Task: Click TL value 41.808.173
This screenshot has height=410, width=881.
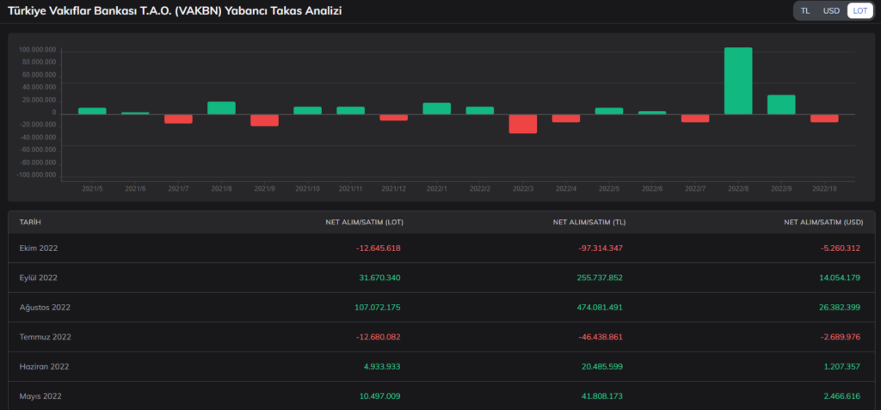Action: tap(602, 396)
